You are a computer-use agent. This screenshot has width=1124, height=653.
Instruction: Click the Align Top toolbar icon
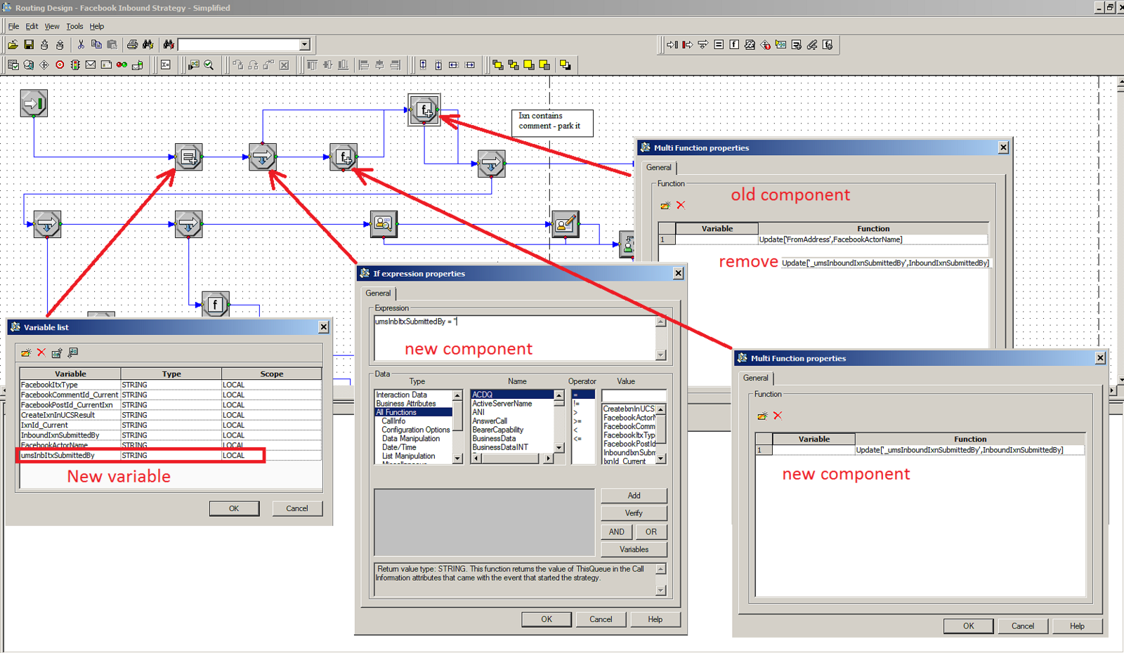click(x=312, y=65)
